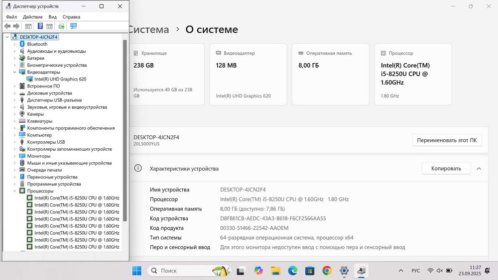Select the Мониторы category
498x280 pixels.
39,156
